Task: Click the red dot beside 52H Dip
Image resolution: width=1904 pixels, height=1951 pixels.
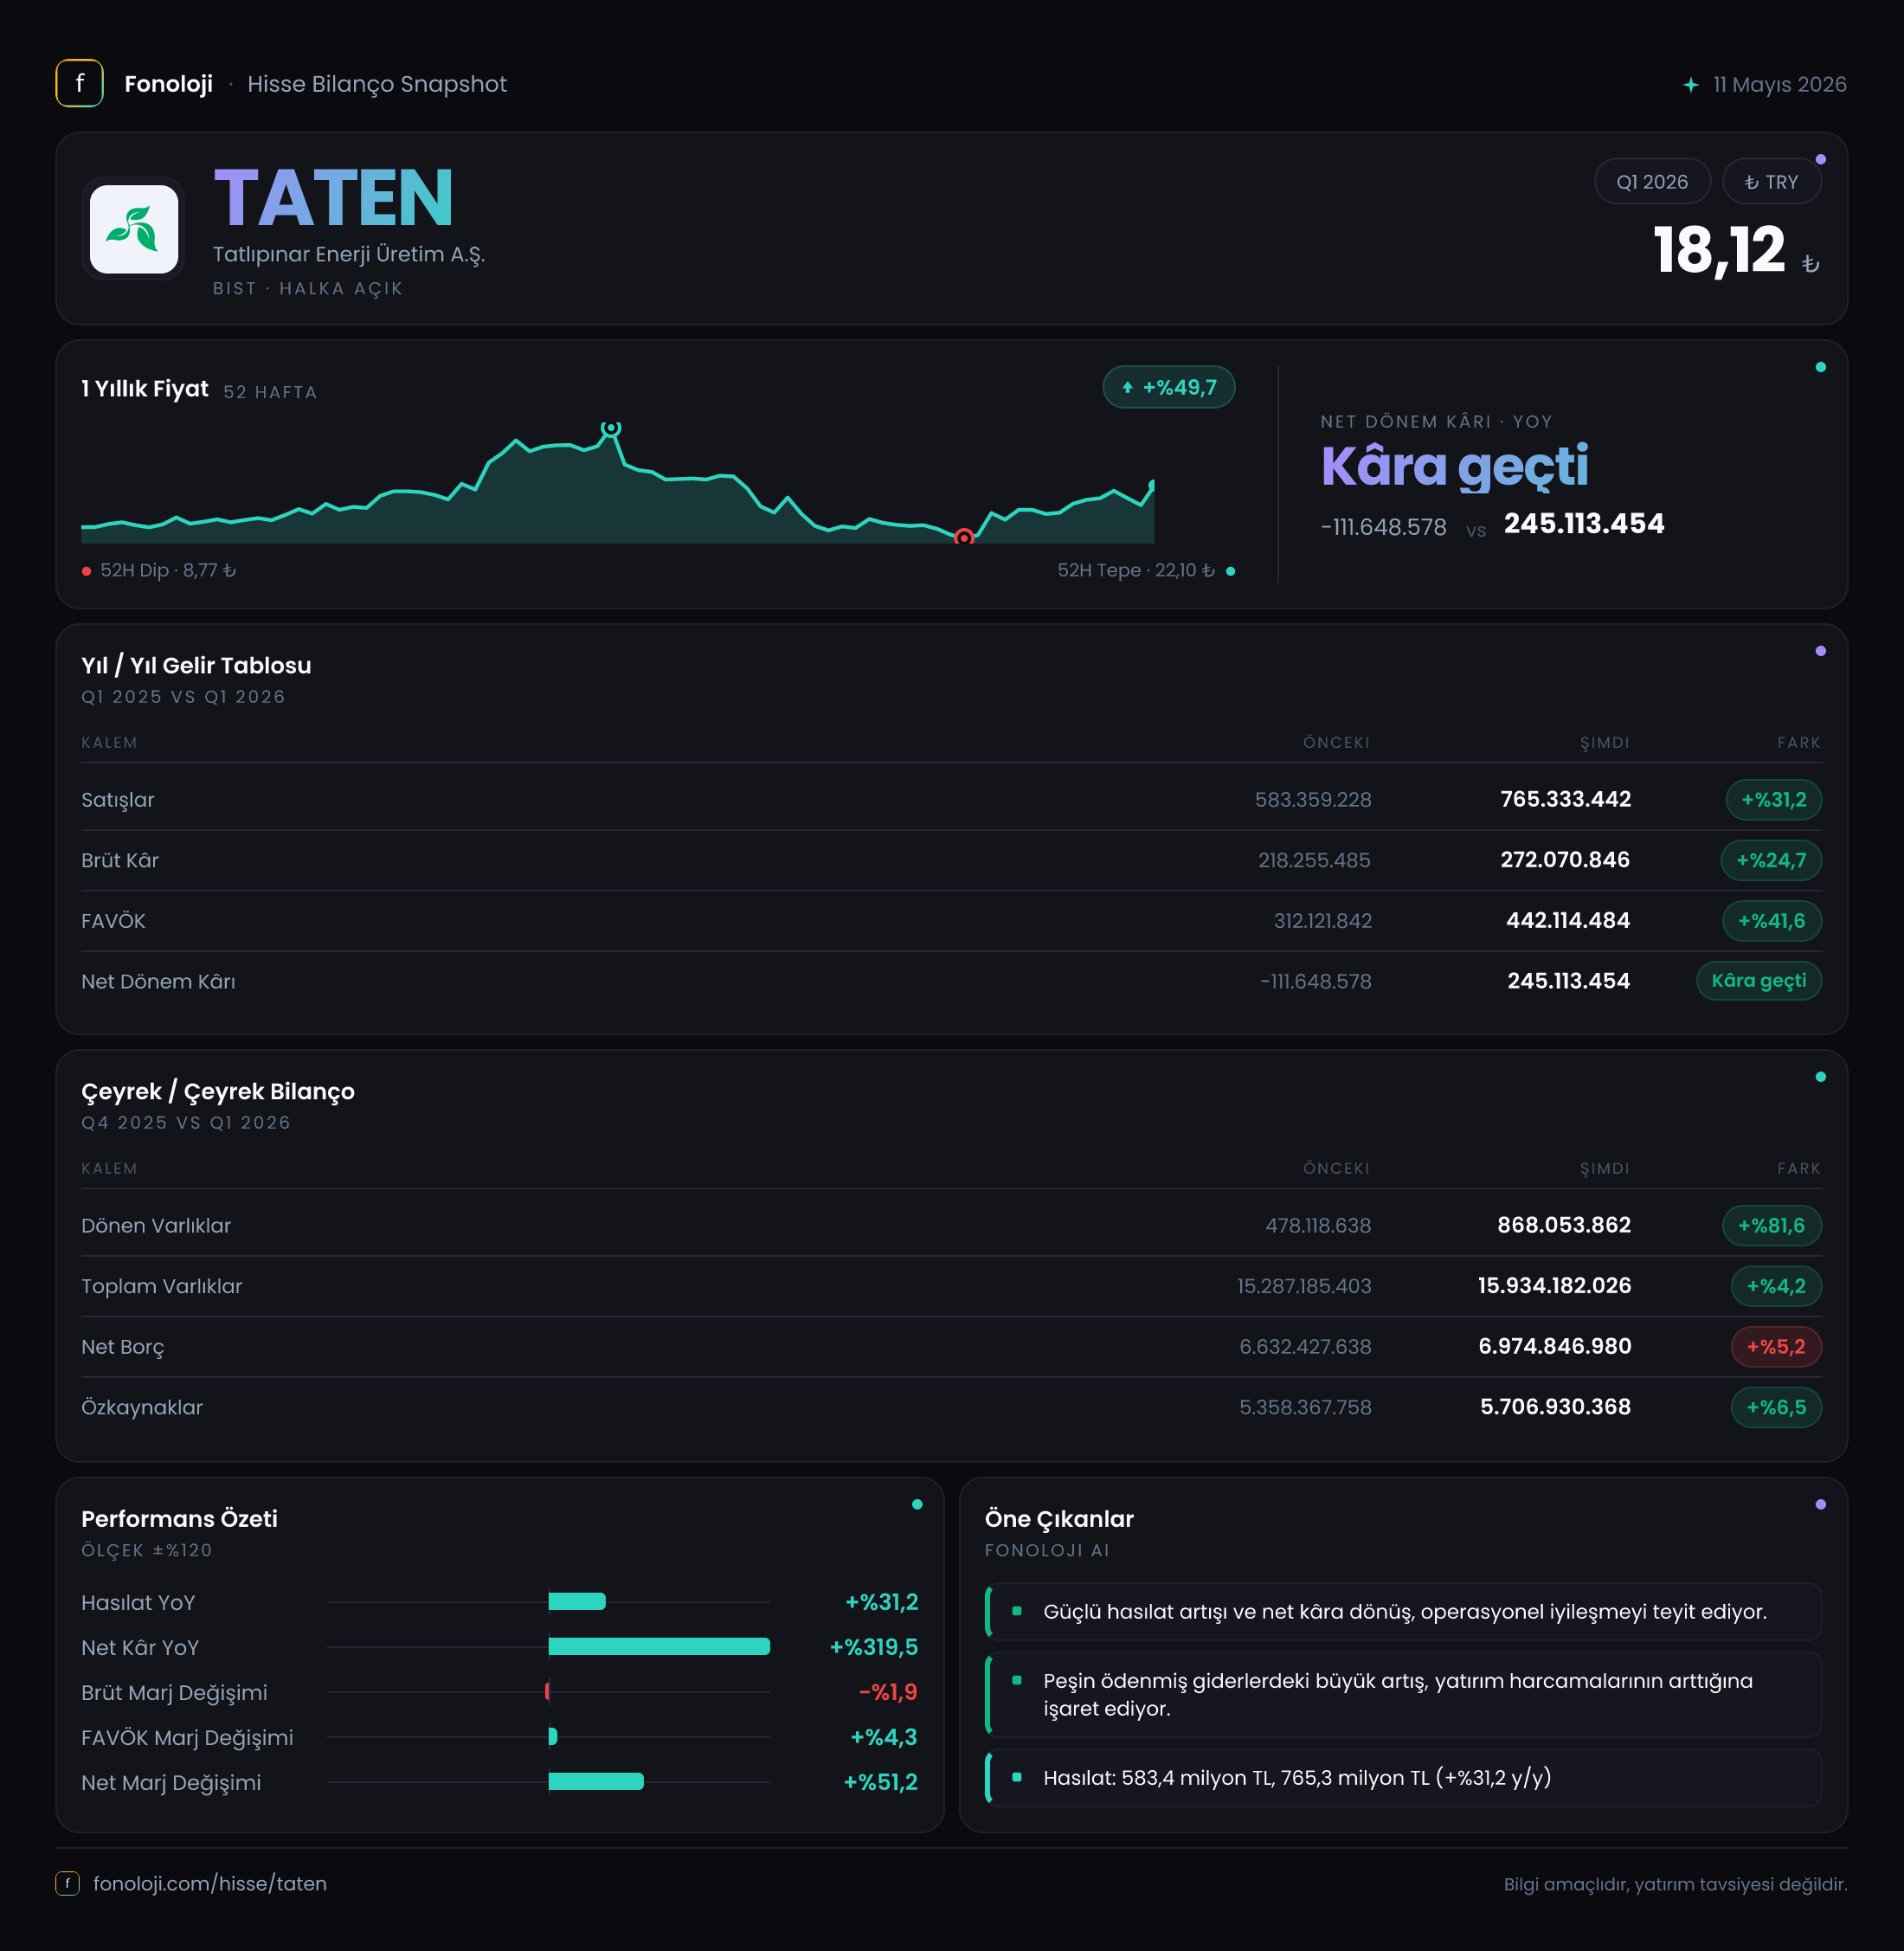Action: pyautogui.click(x=87, y=571)
